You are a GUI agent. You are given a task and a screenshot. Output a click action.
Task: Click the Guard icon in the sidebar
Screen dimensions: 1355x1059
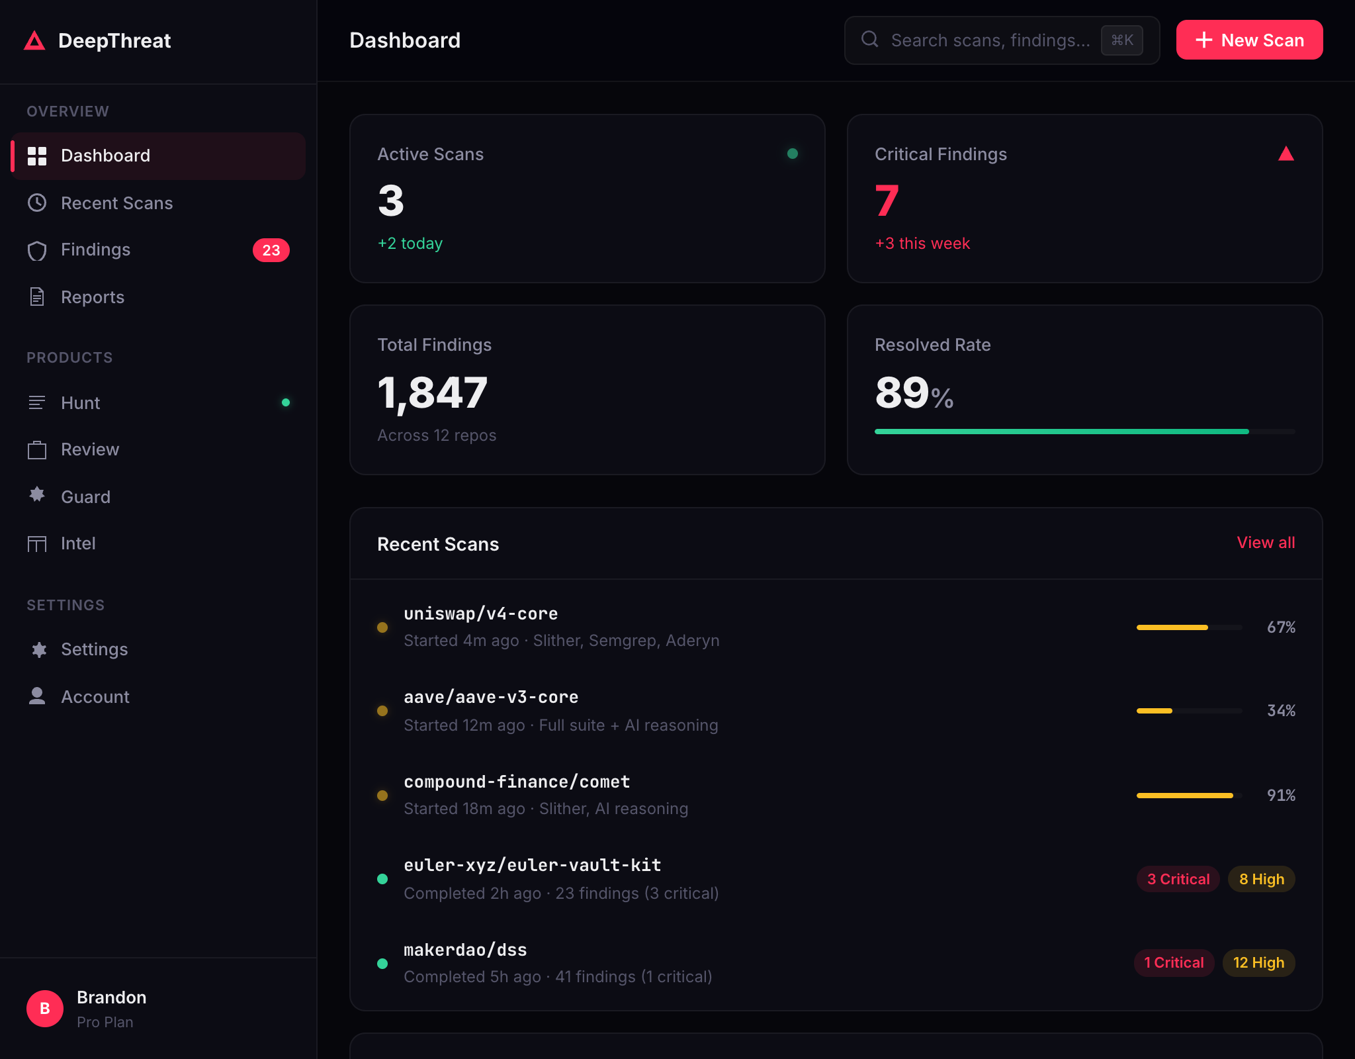coord(37,495)
